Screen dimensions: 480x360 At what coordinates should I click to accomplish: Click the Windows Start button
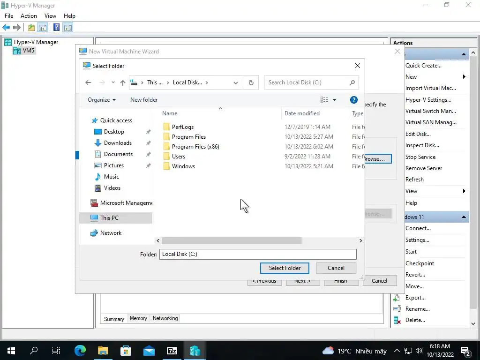11,351
